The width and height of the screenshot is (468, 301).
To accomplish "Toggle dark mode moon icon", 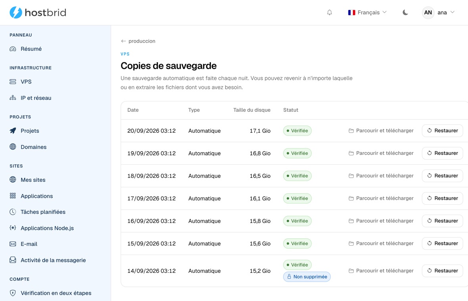I will [x=405, y=13].
